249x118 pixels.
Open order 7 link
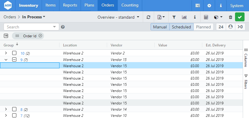pos(21,116)
